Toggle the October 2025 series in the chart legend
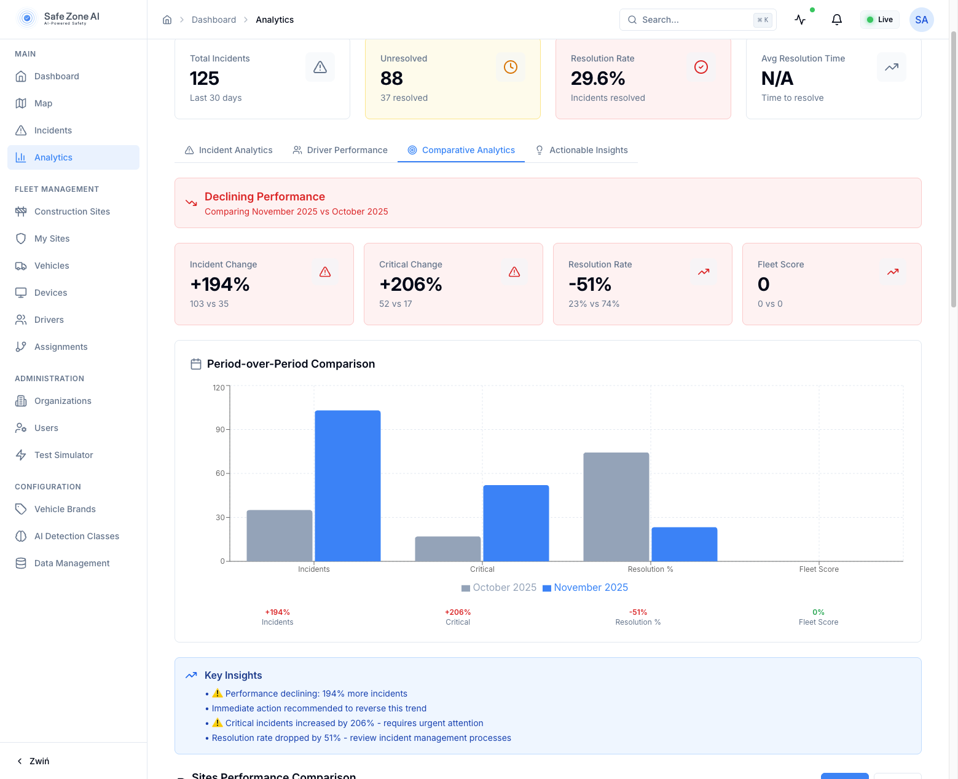958x779 pixels. click(x=498, y=587)
